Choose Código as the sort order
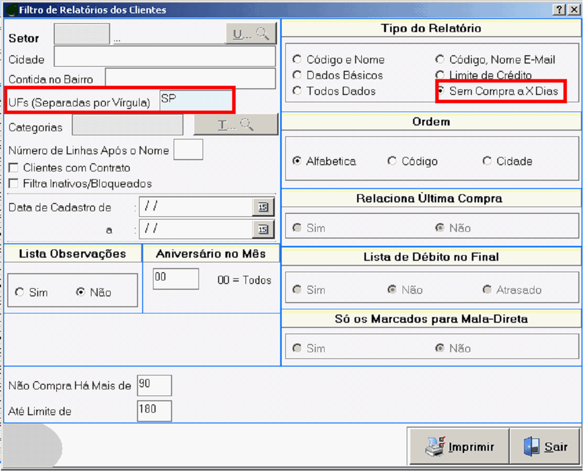This screenshot has height=471, width=583. [x=392, y=161]
